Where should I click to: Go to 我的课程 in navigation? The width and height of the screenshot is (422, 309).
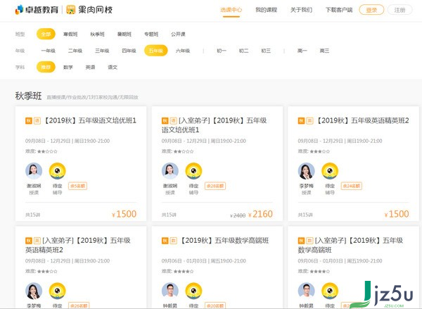tap(266, 11)
